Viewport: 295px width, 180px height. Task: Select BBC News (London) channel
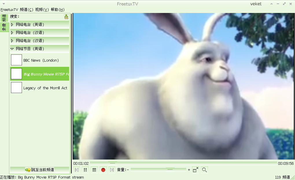(40, 60)
